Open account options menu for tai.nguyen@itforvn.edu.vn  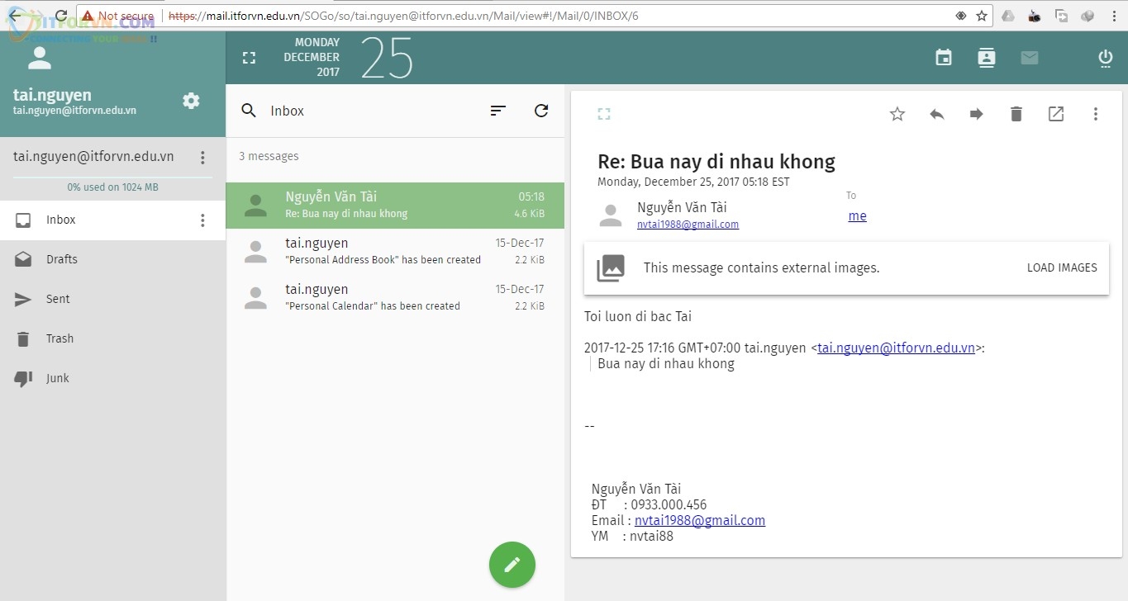point(202,157)
